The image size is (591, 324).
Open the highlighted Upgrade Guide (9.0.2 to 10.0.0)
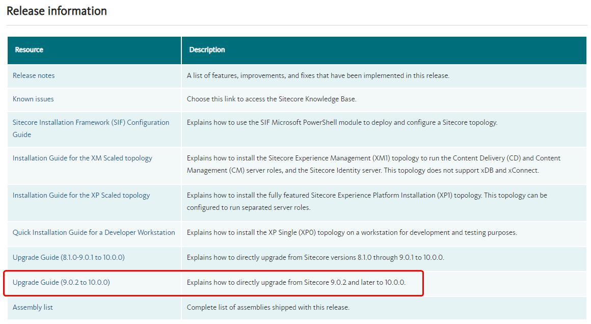pos(61,282)
